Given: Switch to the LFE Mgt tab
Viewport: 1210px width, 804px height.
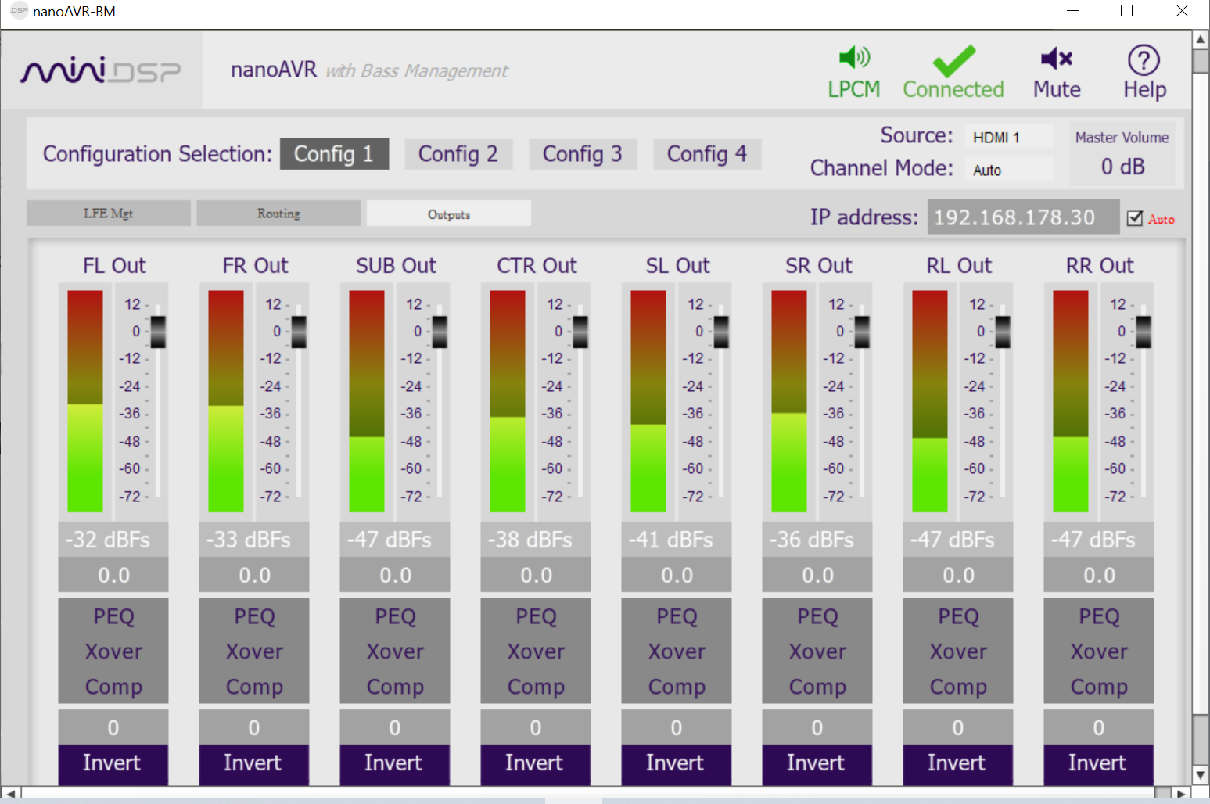Looking at the screenshot, I should [109, 214].
